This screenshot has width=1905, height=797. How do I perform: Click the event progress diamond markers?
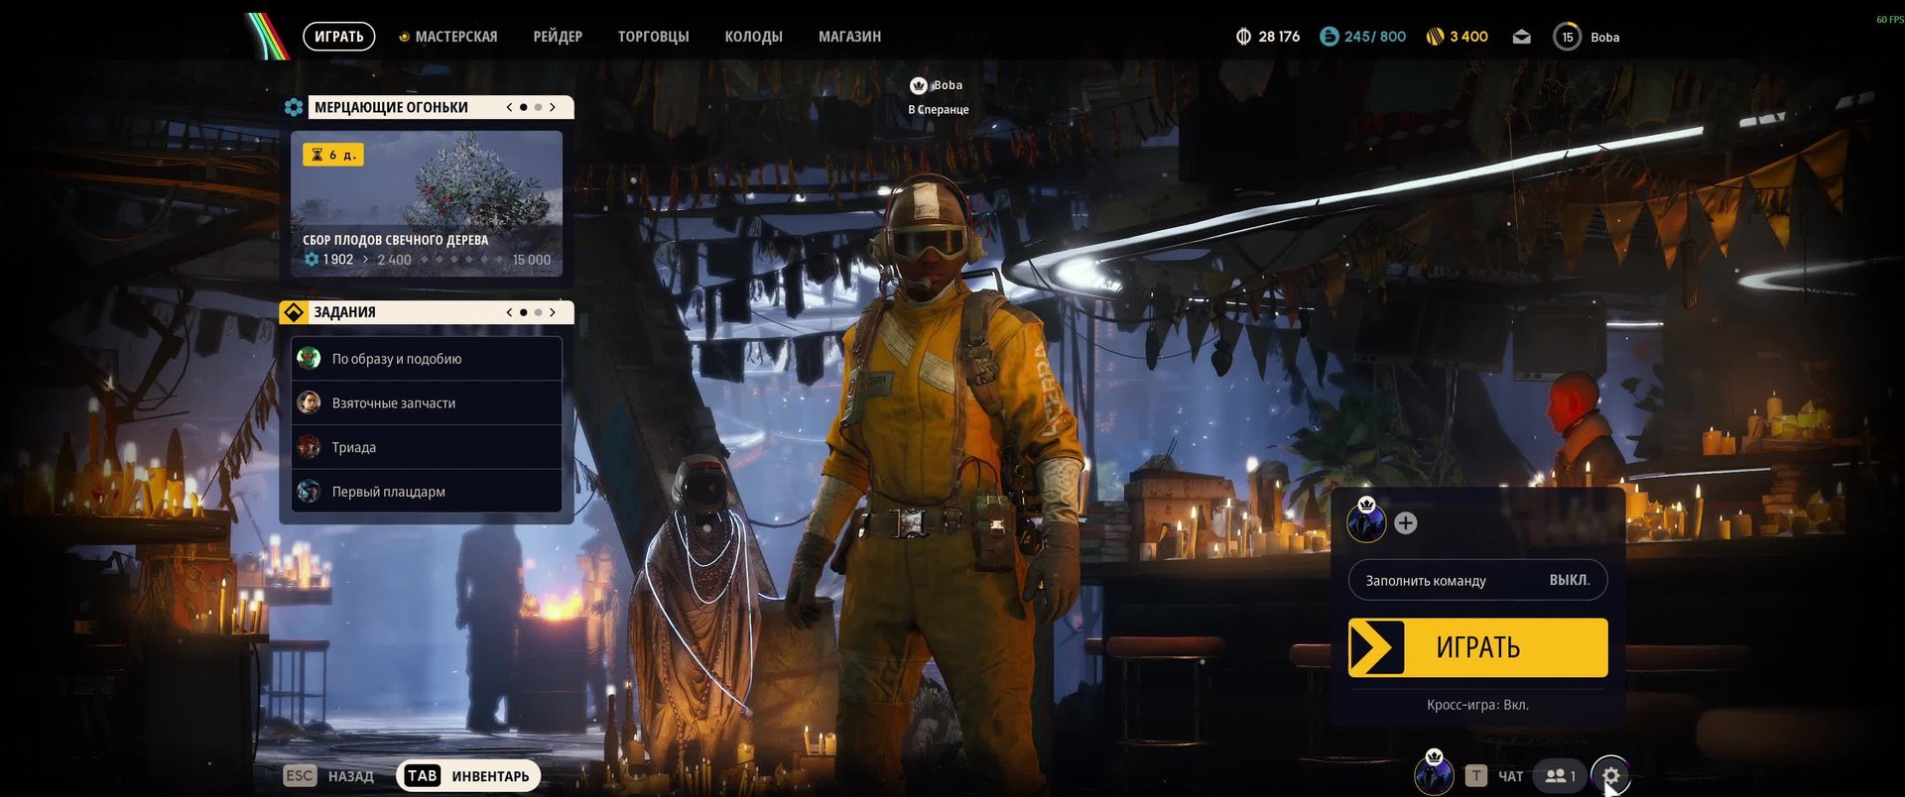[x=461, y=260]
